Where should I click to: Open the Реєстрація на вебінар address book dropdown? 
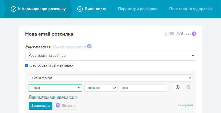tap(111, 56)
